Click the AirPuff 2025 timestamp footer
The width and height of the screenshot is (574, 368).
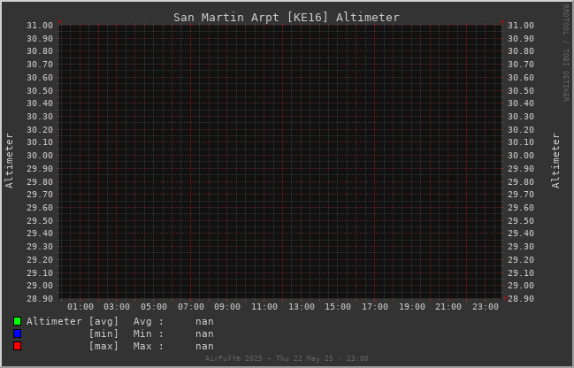pos(287,358)
